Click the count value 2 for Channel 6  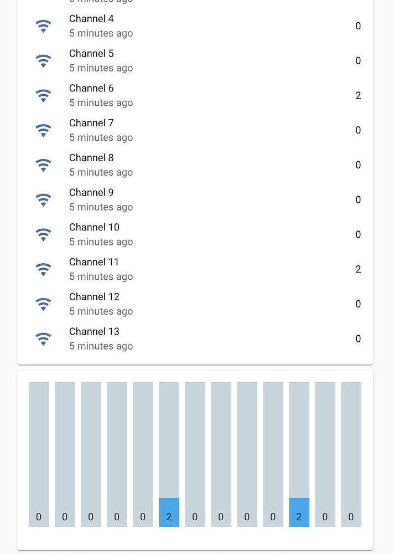pyautogui.click(x=358, y=95)
